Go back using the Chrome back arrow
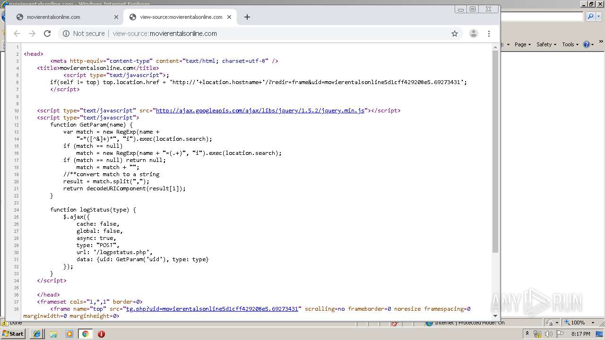Image resolution: width=605 pixels, height=340 pixels. (x=17, y=34)
